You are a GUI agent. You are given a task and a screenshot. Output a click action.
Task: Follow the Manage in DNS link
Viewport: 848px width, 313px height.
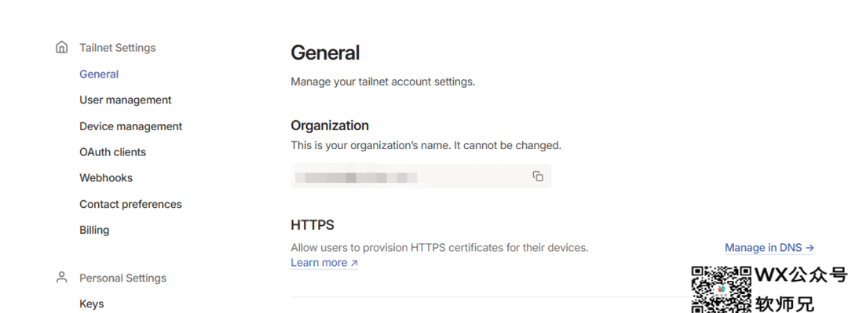pos(769,248)
